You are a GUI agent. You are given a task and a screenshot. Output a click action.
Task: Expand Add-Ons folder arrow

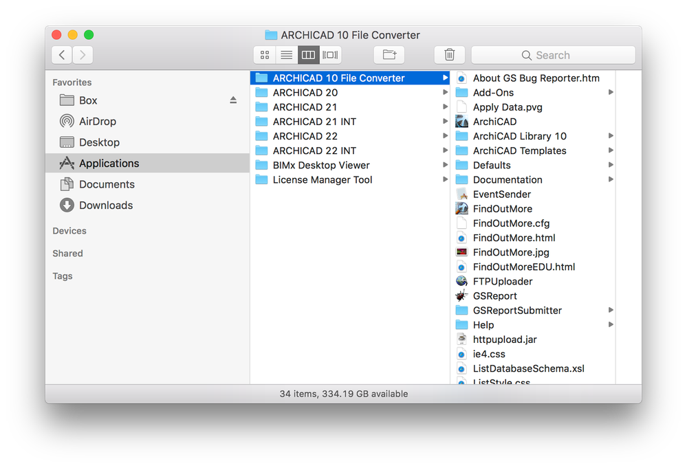coord(611,92)
